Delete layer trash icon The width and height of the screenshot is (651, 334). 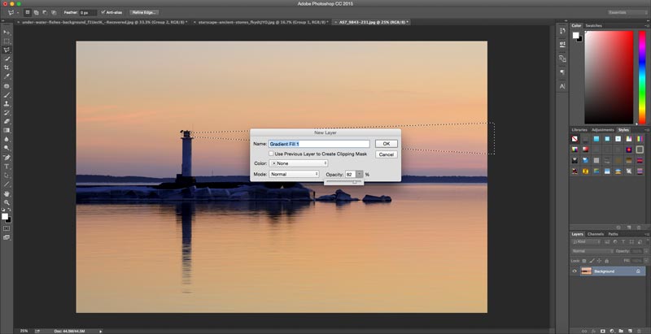[639, 331]
